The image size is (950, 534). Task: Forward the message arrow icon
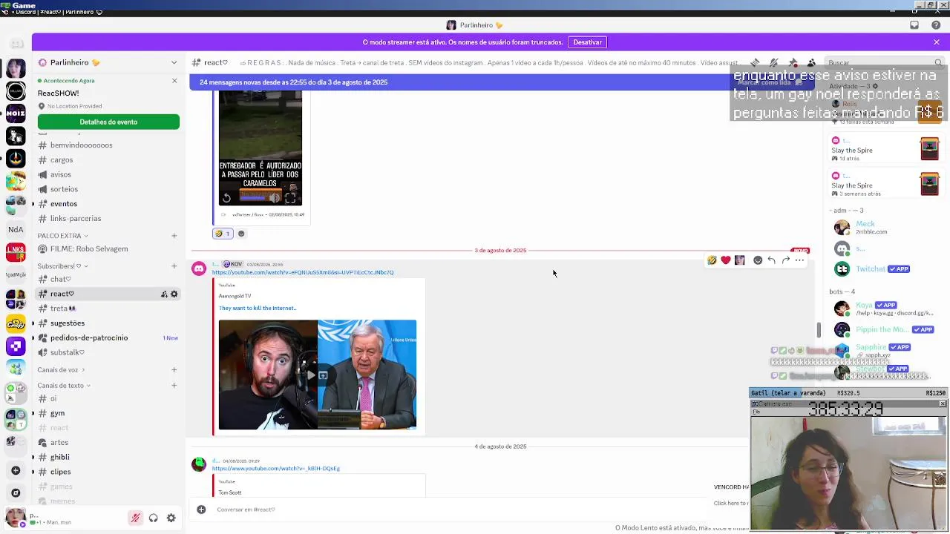click(786, 260)
